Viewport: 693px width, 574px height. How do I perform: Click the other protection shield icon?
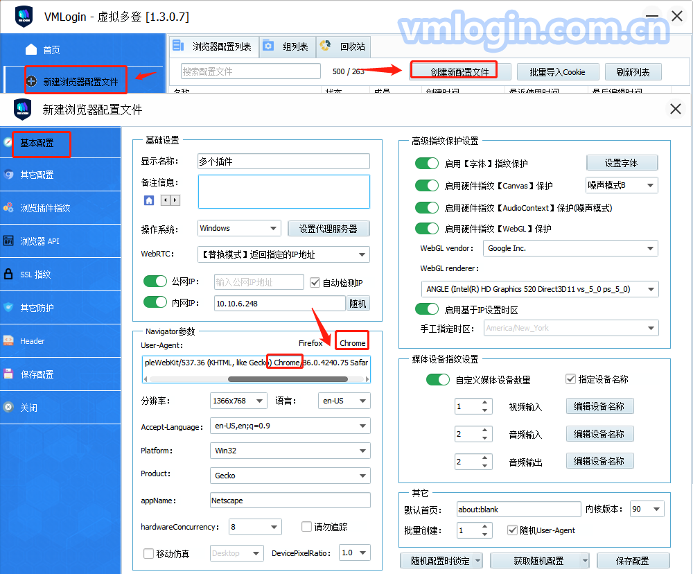[9, 308]
